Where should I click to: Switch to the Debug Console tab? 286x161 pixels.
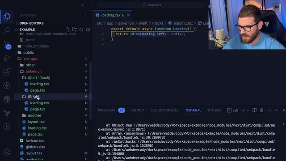[165, 110]
